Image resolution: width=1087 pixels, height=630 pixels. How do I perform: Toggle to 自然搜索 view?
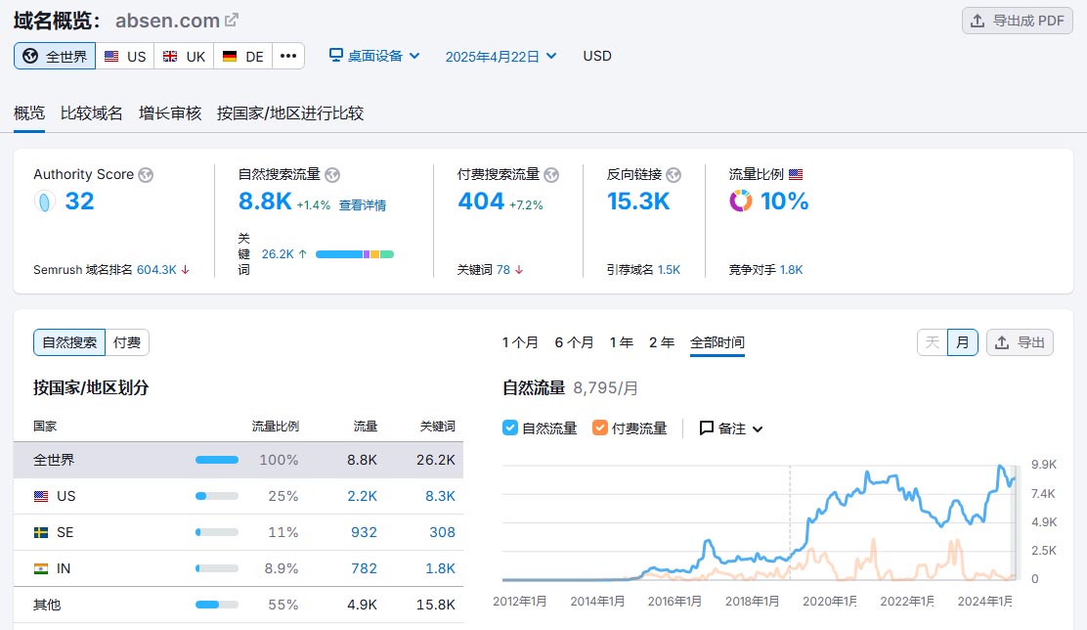69,342
